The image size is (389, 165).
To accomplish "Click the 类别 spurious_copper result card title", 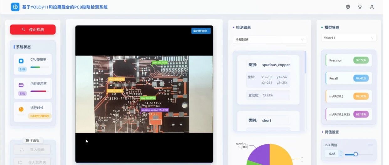I will click(269, 65).
